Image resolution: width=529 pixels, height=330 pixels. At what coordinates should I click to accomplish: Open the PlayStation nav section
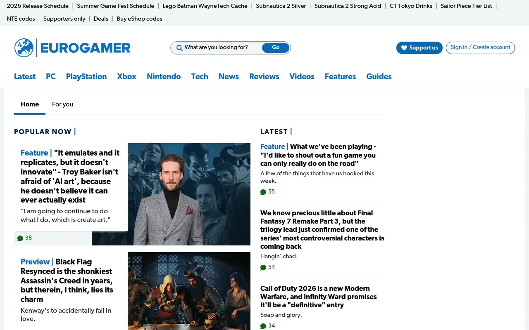point(86,77)
